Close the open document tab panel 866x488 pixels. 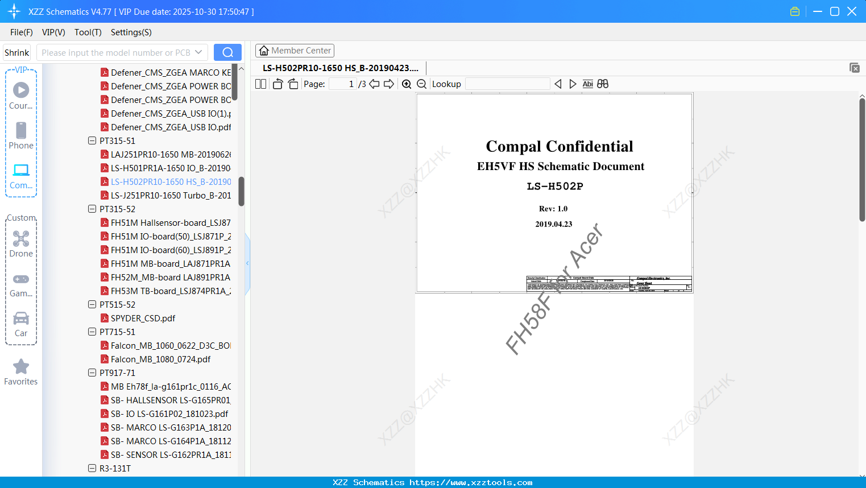tap(854, 68)
